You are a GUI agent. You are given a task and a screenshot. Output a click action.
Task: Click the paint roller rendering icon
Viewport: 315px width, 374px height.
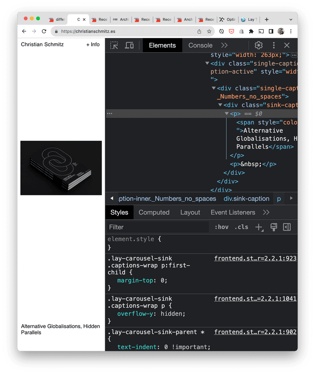[x=274, y=227]
